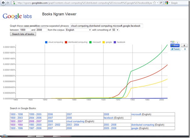Open the smoothing dropdown showing 50
The image size is (190, 138).
point(115,30)
